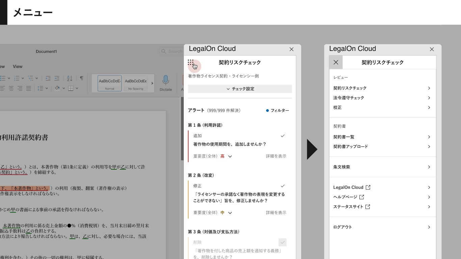461x259 pixels.
Task: Click the increase indent icon in Word
Action: point(57,78)
